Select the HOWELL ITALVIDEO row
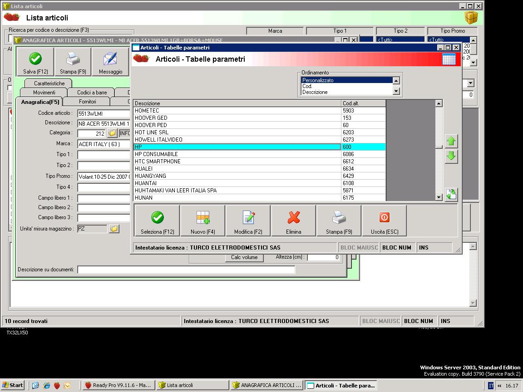 pyautogui.click(x=260, y=140)
